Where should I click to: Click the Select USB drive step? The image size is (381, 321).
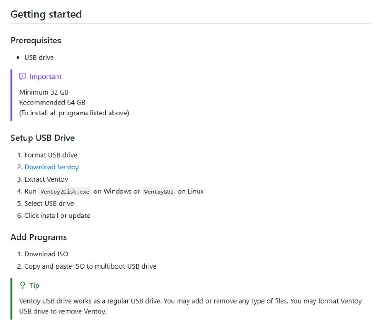click(49, 204)
